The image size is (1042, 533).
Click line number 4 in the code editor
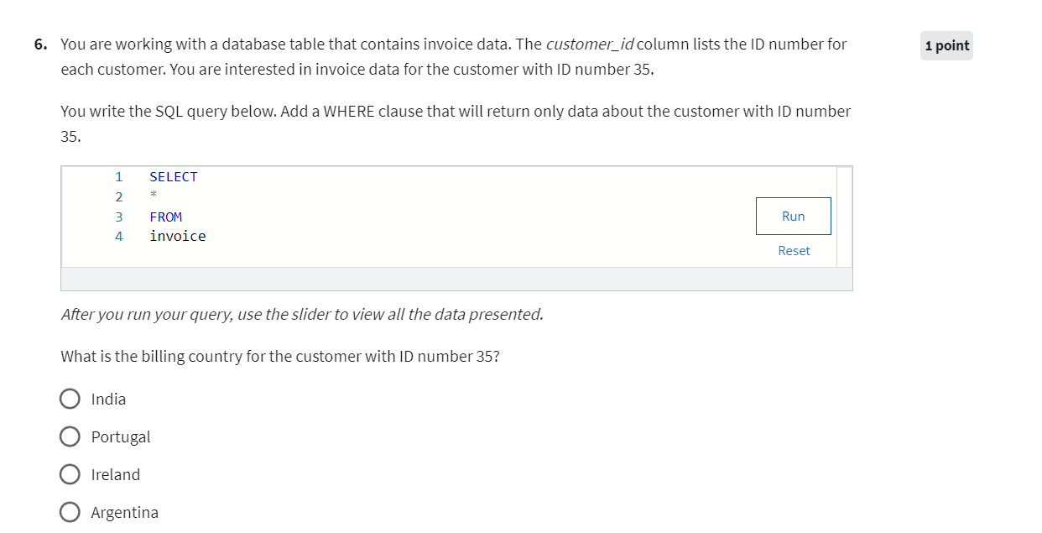[x=118, y=236]
